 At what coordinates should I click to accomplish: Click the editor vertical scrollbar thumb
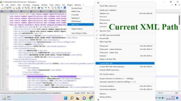pos(179,20)
